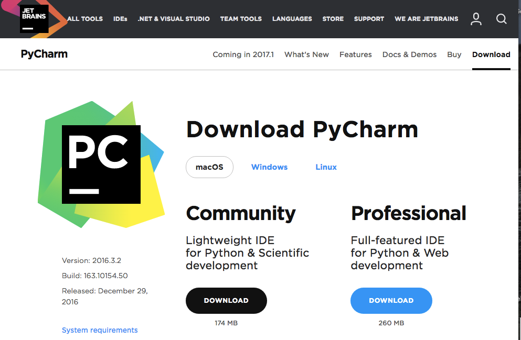
Task: Open WE ARE JETBRAINS menu
Action: coord(427,19)
